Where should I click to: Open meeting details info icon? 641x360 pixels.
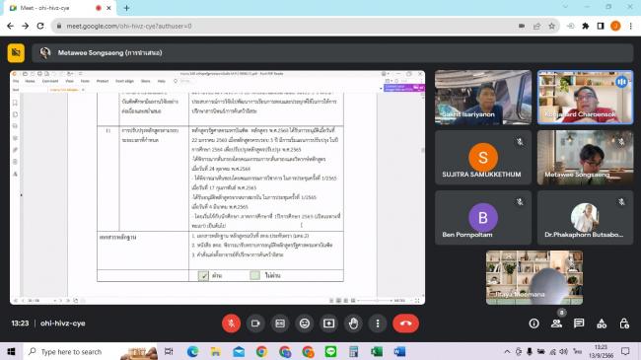click(534, 324)
